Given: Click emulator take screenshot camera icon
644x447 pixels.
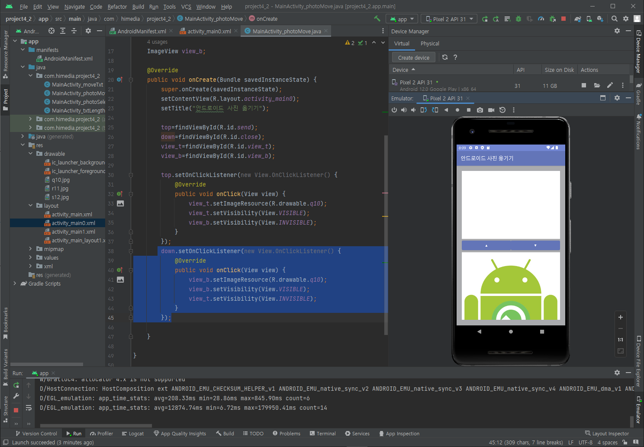Looking at the screenshot, I should pyautogui.click(x=480, y=110).
